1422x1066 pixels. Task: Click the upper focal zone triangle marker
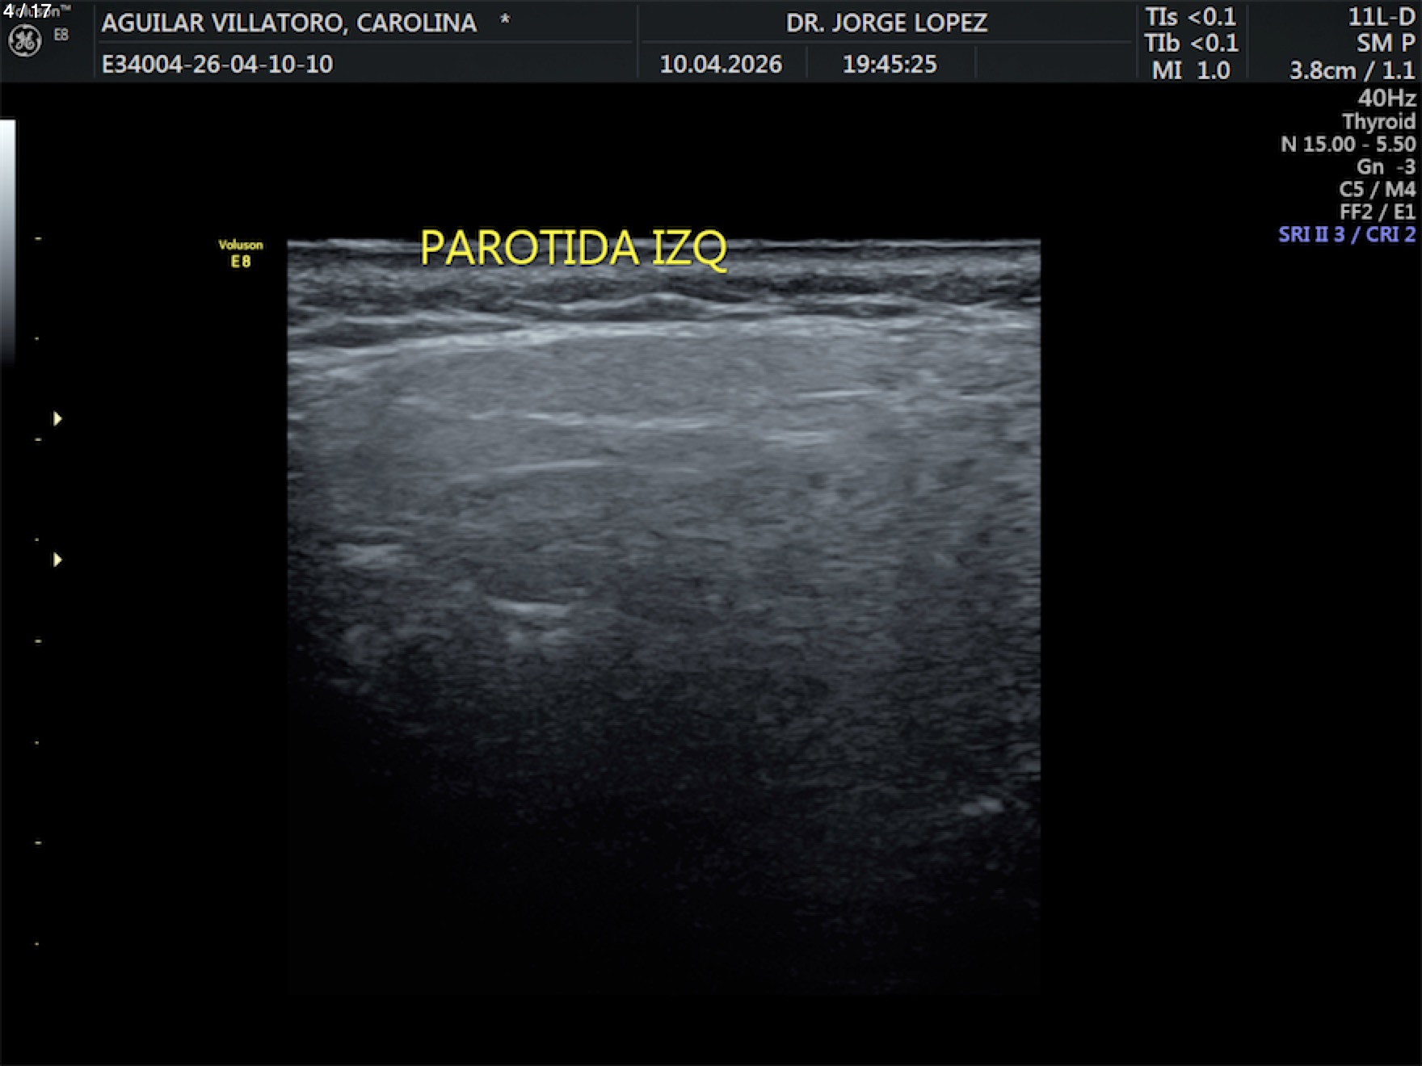coord(57,418)
